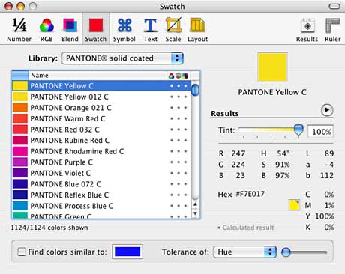
Task: Click the Name column header
Action: [x=97, y=76]
